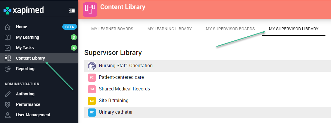Switch to My Learner Boards tab
This screenshot has width=331, height=123.
(112, 29)
